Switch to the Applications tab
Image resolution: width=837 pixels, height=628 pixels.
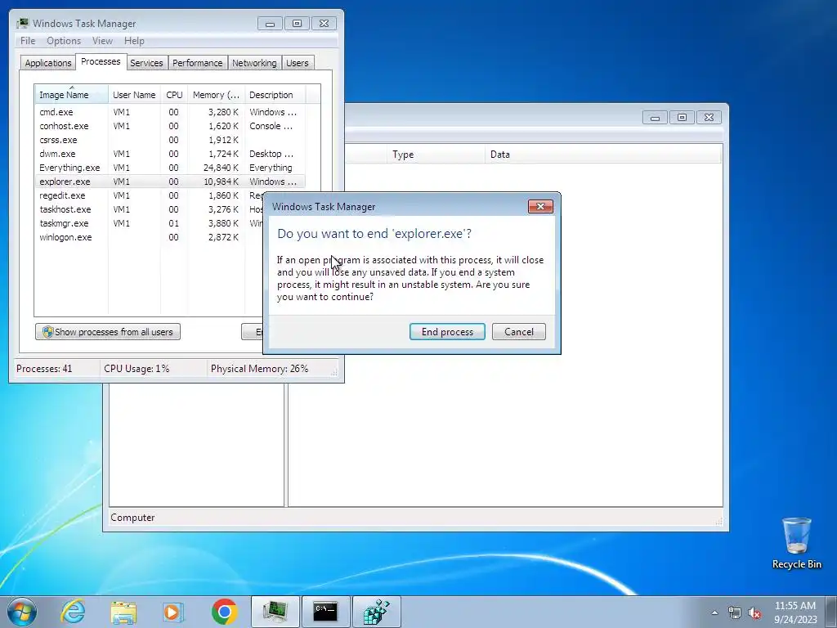(x=48, y=63)
